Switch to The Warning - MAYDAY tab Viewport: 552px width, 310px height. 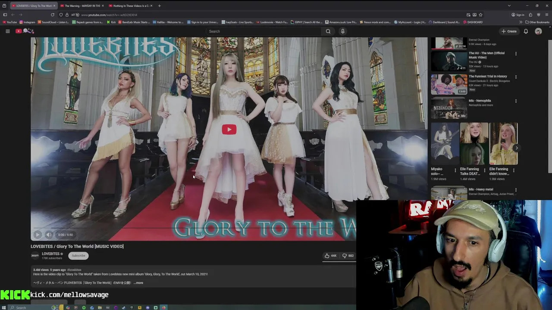(82, 6)
